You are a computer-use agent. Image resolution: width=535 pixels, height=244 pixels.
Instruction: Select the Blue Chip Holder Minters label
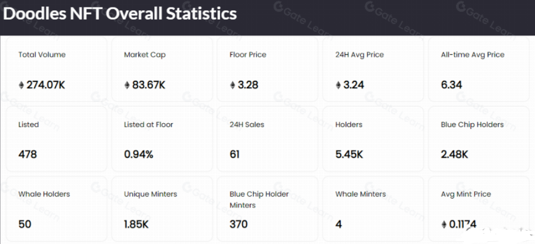[x=259, y=199]
